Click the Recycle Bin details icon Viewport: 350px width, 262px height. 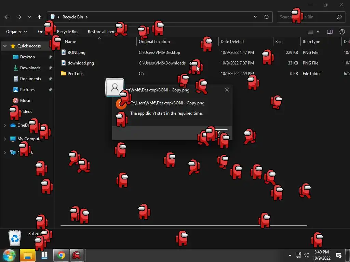15,238
